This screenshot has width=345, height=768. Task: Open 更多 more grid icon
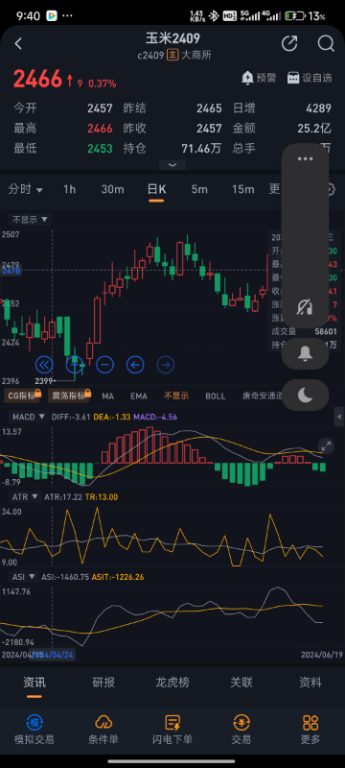coord(310,730)
